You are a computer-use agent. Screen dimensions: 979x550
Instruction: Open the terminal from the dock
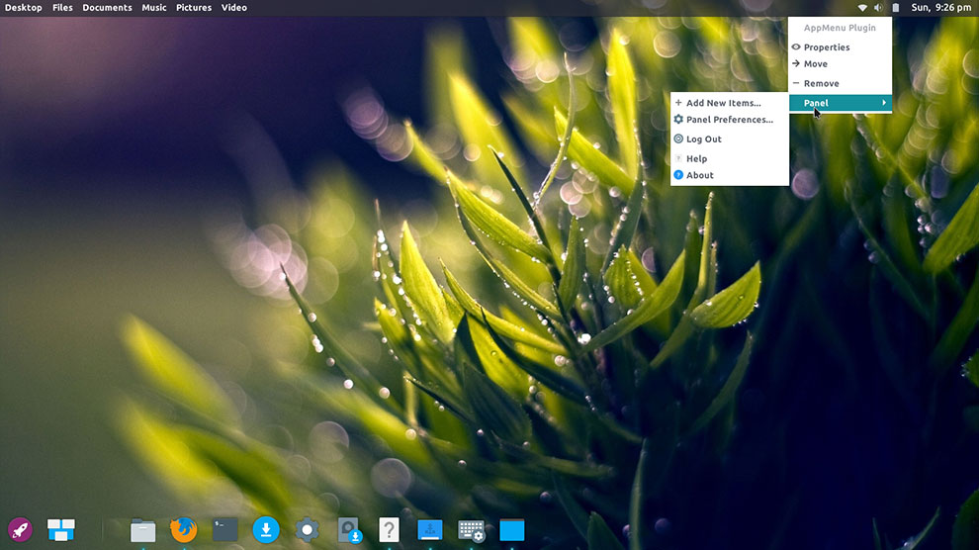225,529
